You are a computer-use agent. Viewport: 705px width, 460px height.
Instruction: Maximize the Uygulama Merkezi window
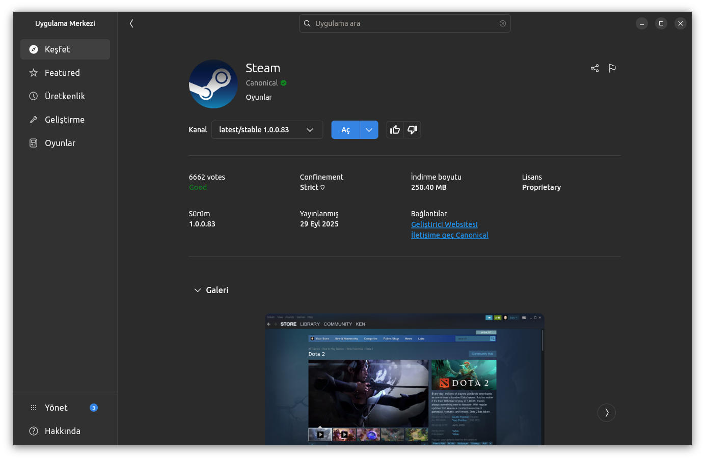[x=661, y=23]
